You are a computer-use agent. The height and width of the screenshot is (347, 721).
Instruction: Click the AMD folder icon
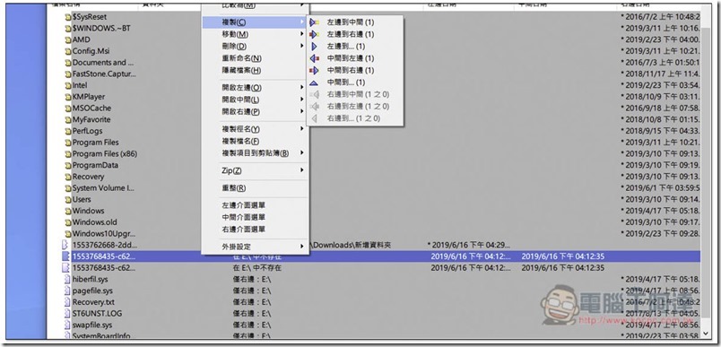(x=68, y=40)
